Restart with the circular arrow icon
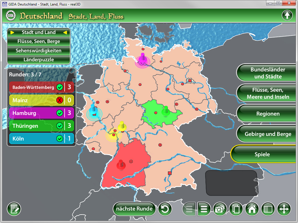298x223 pixels. [165, 209]
